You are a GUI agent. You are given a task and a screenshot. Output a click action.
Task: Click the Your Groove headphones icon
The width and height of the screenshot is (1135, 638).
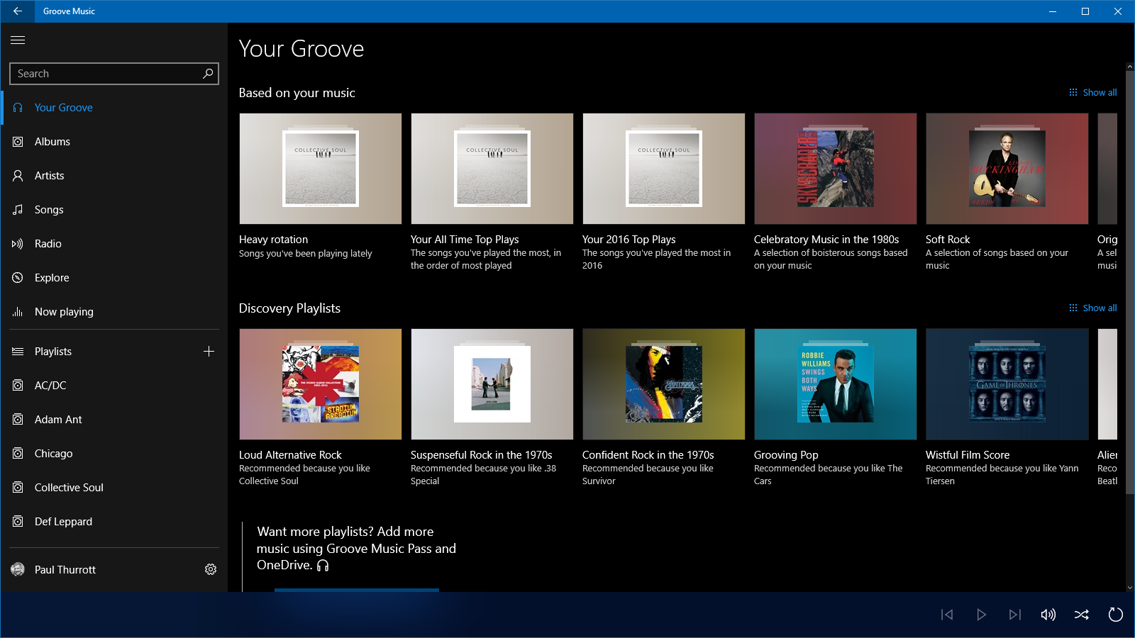(x=18, y=108)
